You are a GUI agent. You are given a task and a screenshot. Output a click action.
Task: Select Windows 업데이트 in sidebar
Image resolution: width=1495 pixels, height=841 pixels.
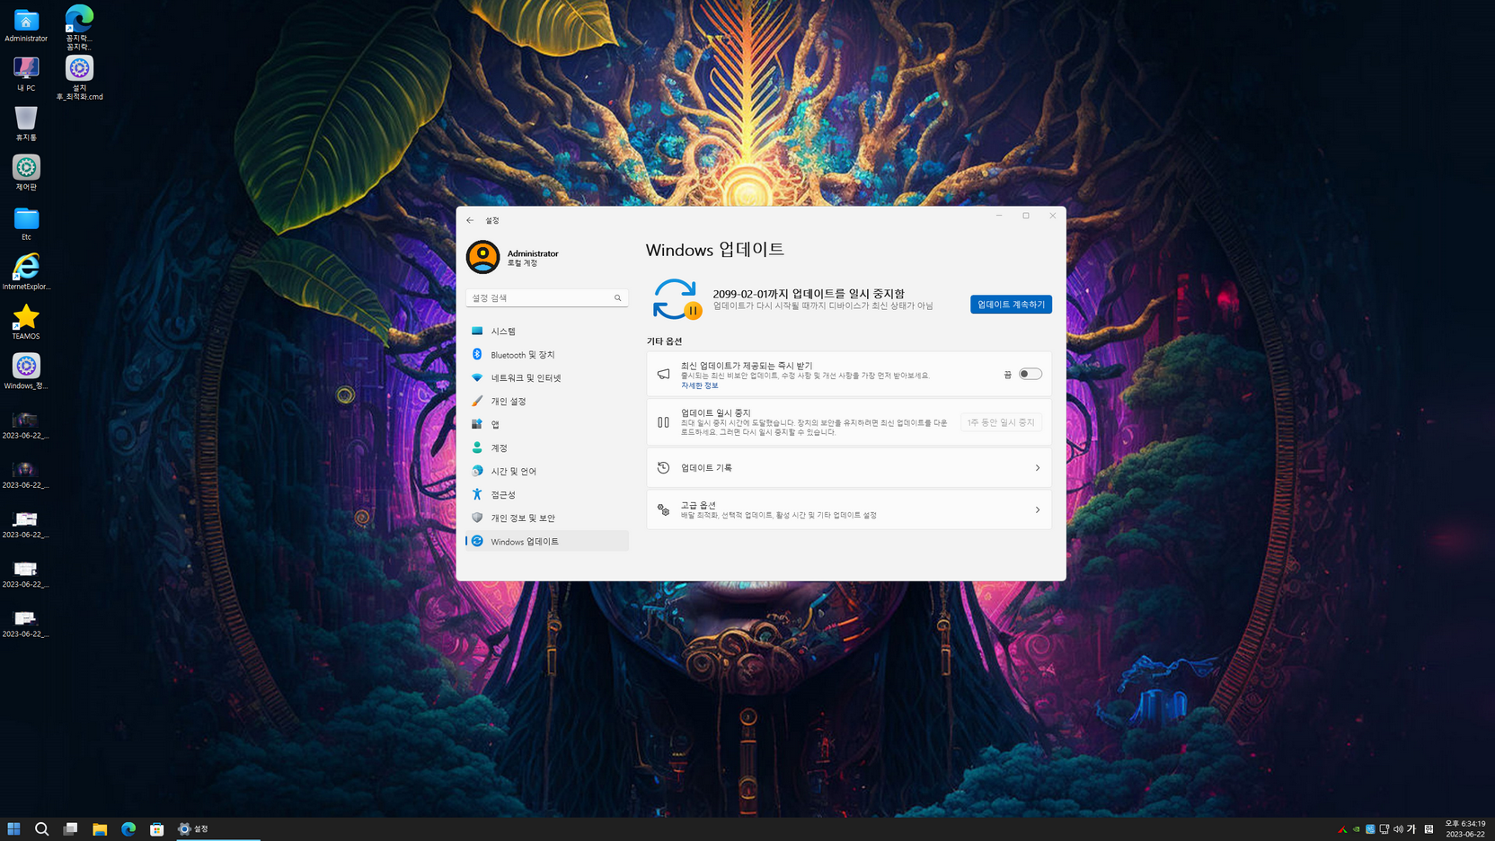pyautogui.click(x=547, y=542)
